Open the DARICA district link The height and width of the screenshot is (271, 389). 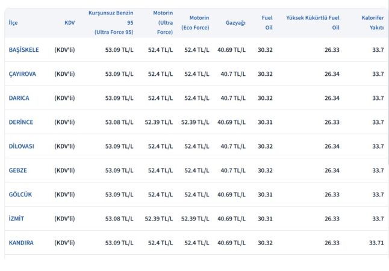coord(19,98)
